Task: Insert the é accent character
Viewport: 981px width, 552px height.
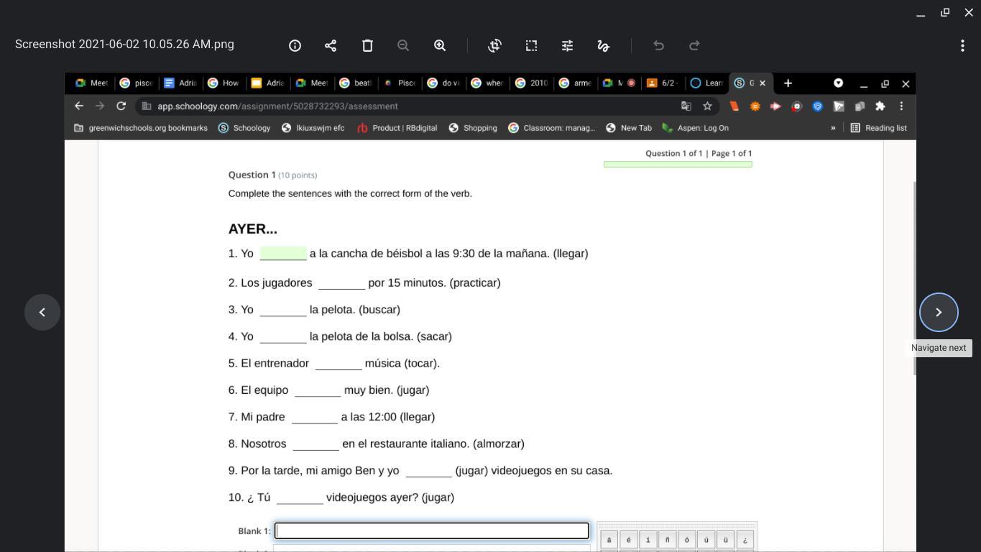Action: pos(628,540)
